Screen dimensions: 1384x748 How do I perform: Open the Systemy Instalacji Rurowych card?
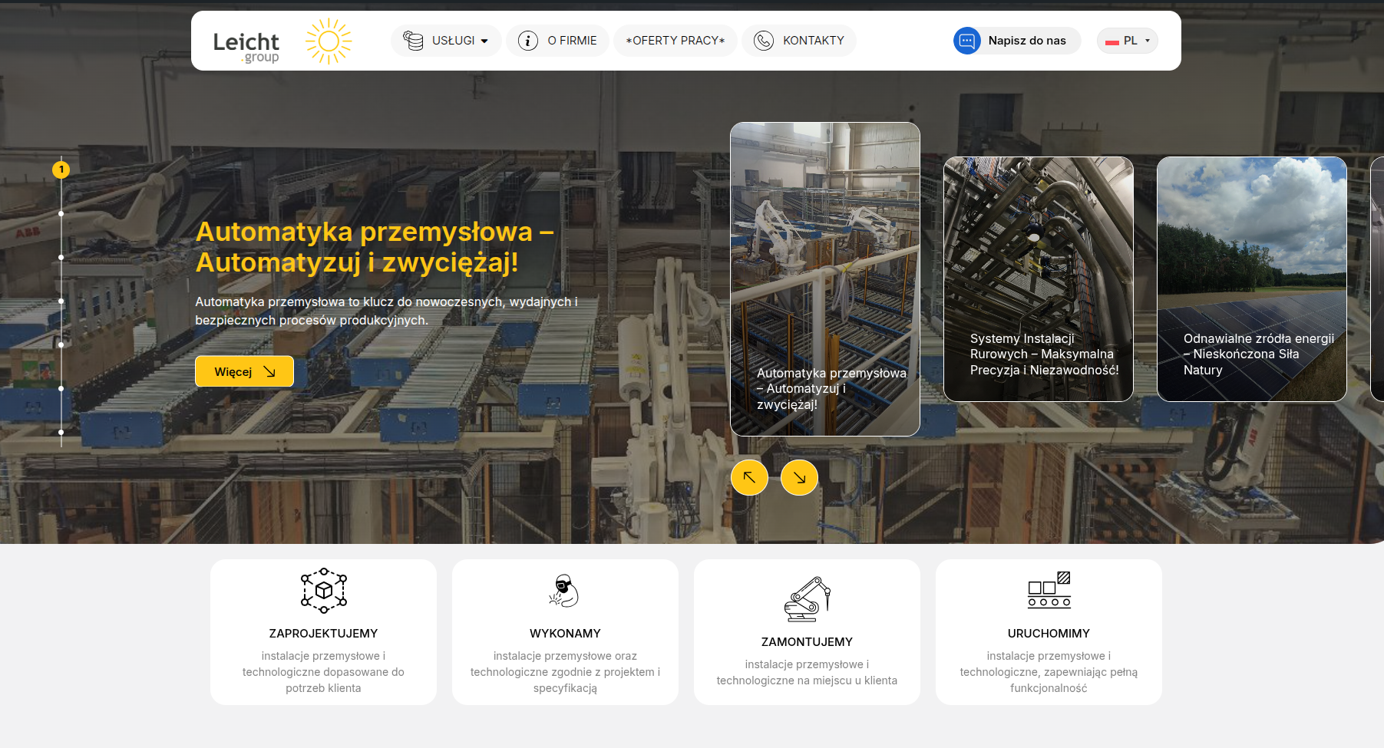click(x=1038, y=279)
